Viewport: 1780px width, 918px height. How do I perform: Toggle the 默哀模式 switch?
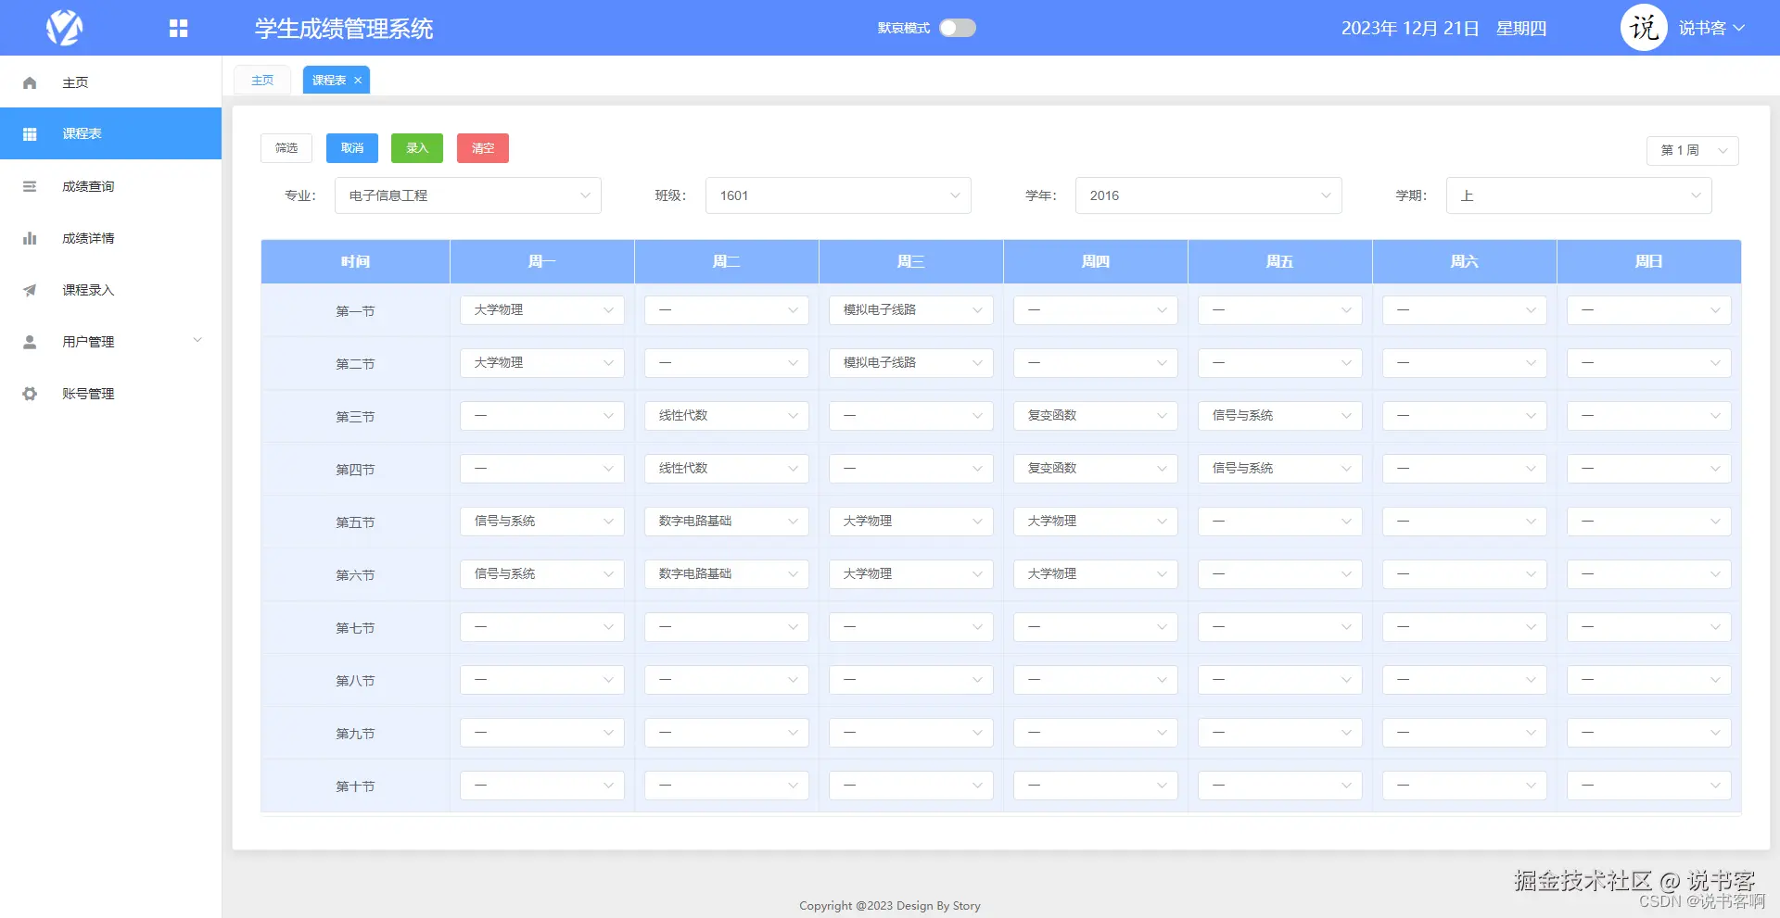click(958, 28)
